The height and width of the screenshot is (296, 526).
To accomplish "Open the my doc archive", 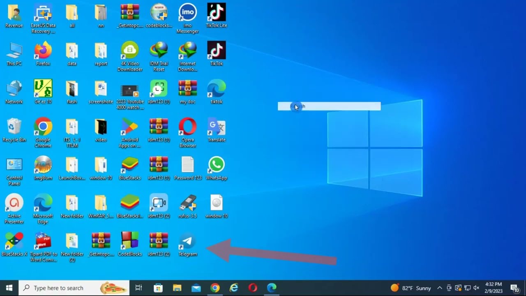I will tap(188, 92).
